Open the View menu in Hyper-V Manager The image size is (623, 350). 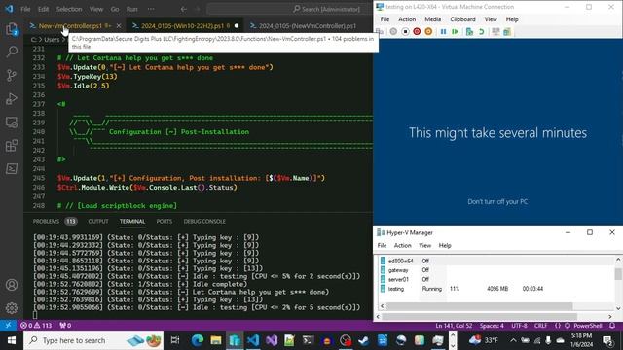click(x=424, y=246)
